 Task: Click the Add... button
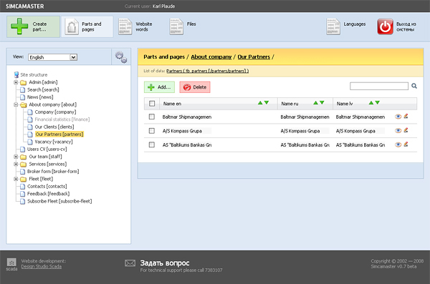click(159, 87)
